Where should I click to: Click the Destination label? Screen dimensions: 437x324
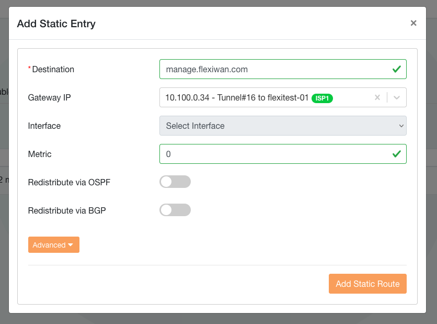(x=53, y=69)
